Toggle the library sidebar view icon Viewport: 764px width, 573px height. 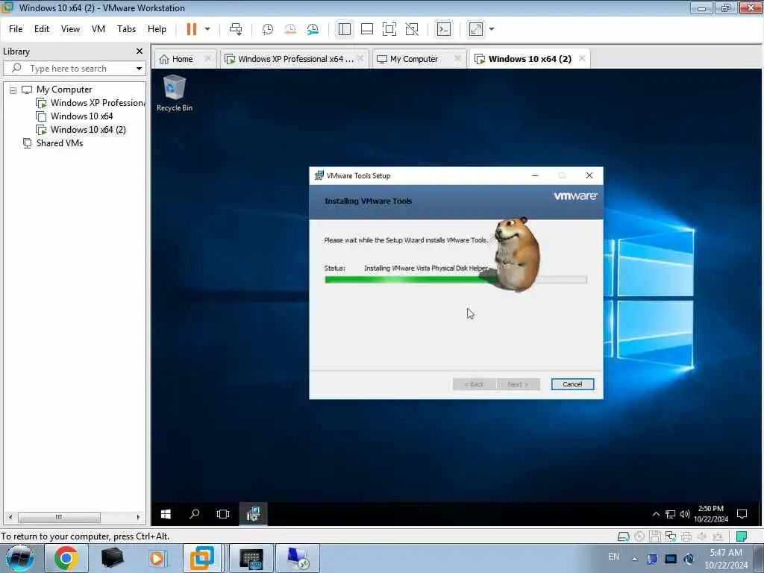[x=345, y=29]
